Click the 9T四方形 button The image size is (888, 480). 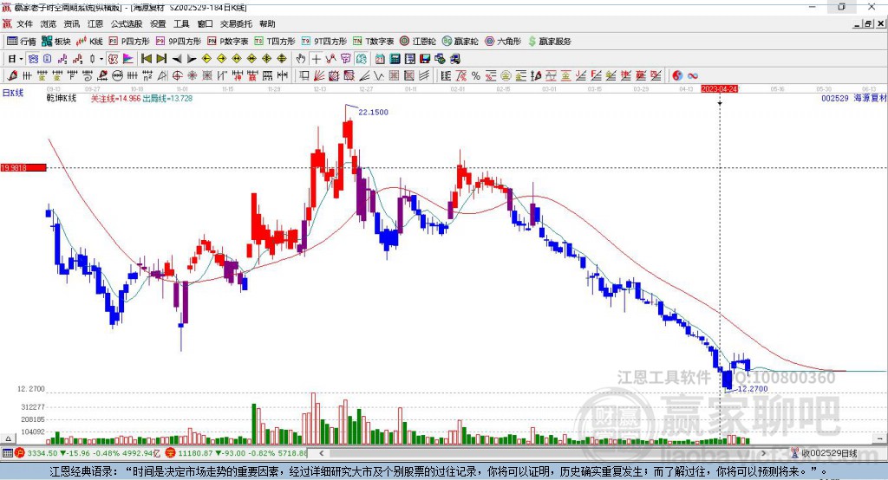[324, 42]
